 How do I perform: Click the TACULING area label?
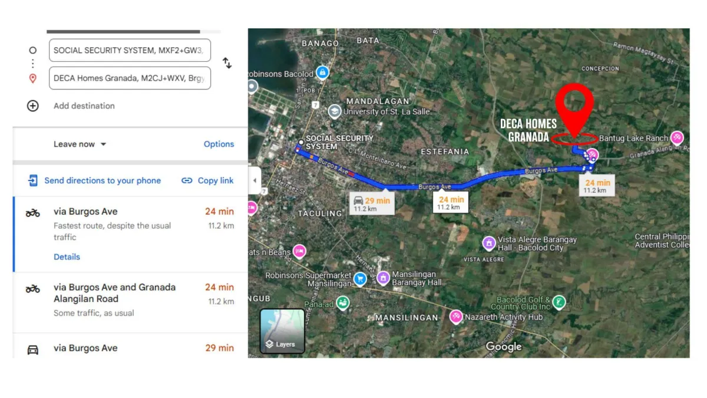(x=320, y=213)
